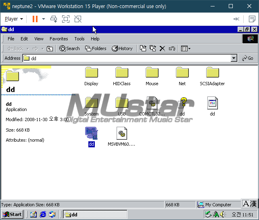
Task: Click the address bar field
Action: click(x=127, y=58)
